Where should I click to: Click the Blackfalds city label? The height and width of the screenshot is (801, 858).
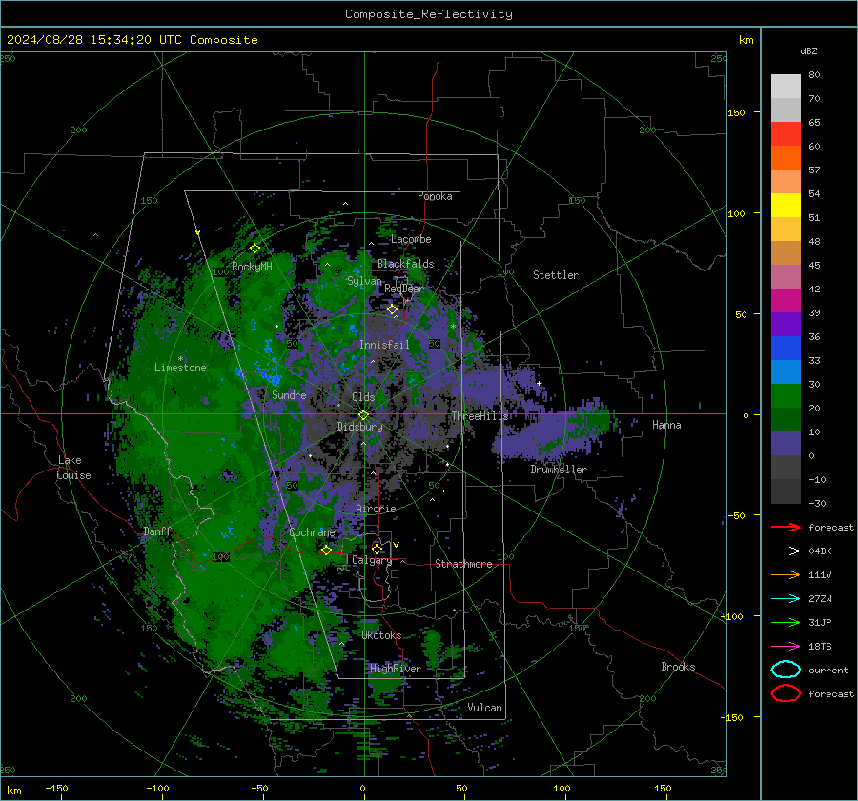tap(405, 264)
